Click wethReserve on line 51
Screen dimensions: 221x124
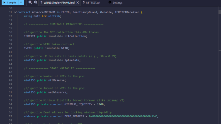pos(57,92)
